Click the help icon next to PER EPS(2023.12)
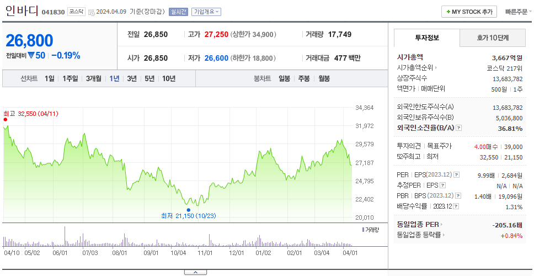Viewport: 534px width, 276px height. point(456,175)
